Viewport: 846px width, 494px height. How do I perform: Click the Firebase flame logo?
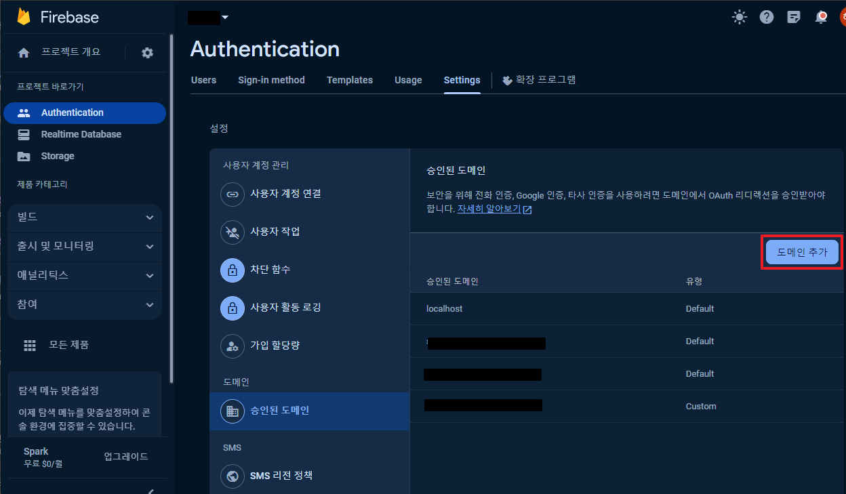point(24,16)
